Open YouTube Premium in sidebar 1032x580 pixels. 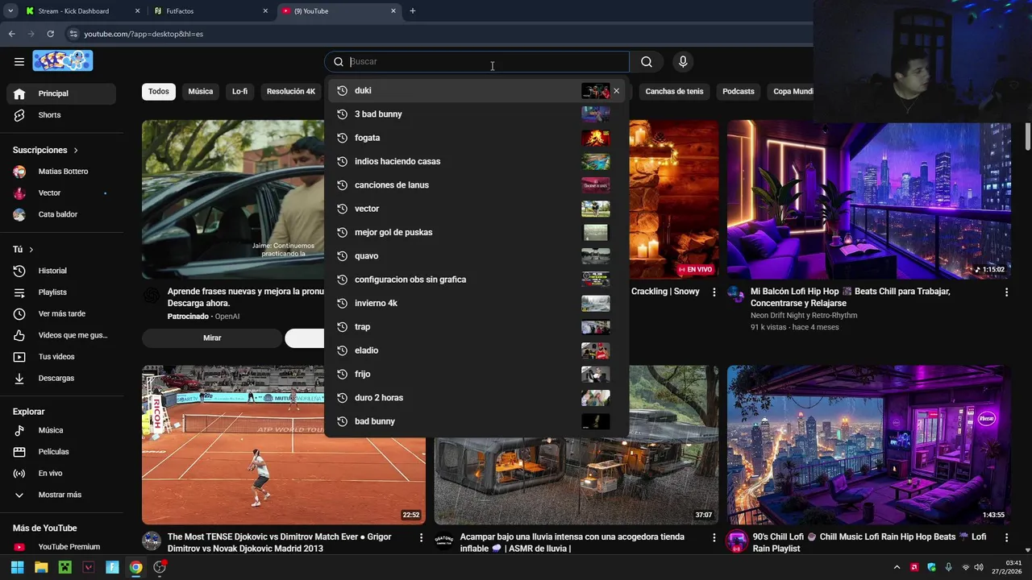pos(61,547)
